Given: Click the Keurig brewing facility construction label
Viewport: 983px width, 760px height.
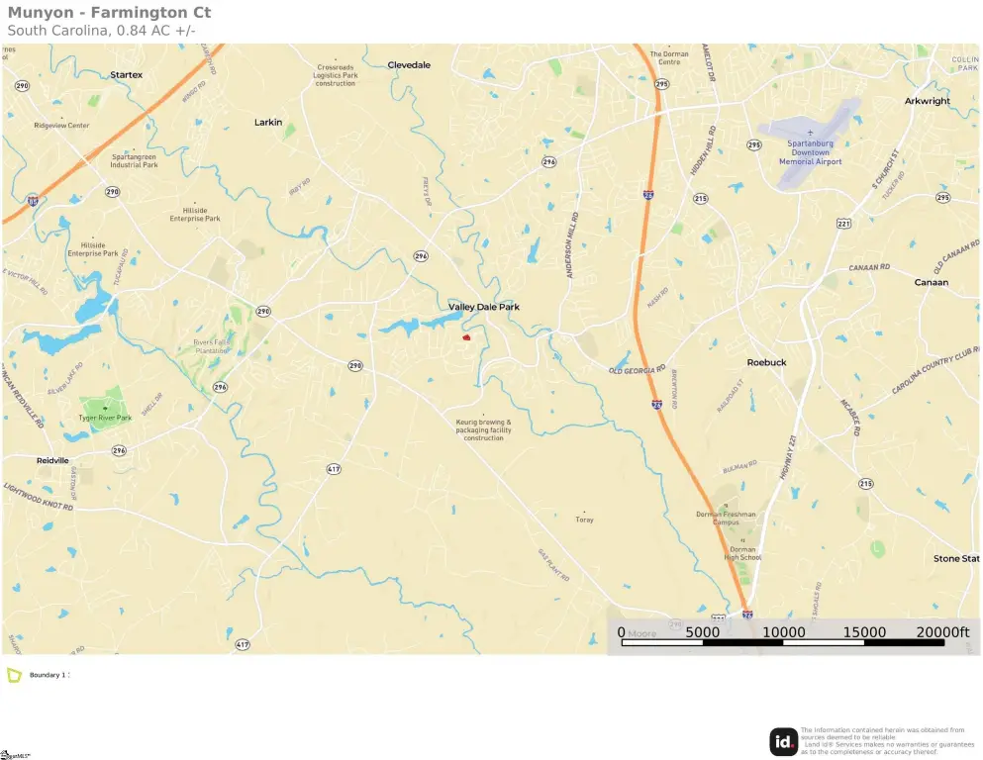Looking at the screenshot, I should tap(483, 429).
